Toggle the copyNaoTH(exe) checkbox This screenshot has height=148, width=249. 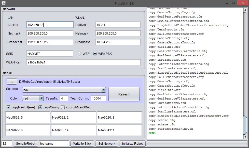pos(8,107)
